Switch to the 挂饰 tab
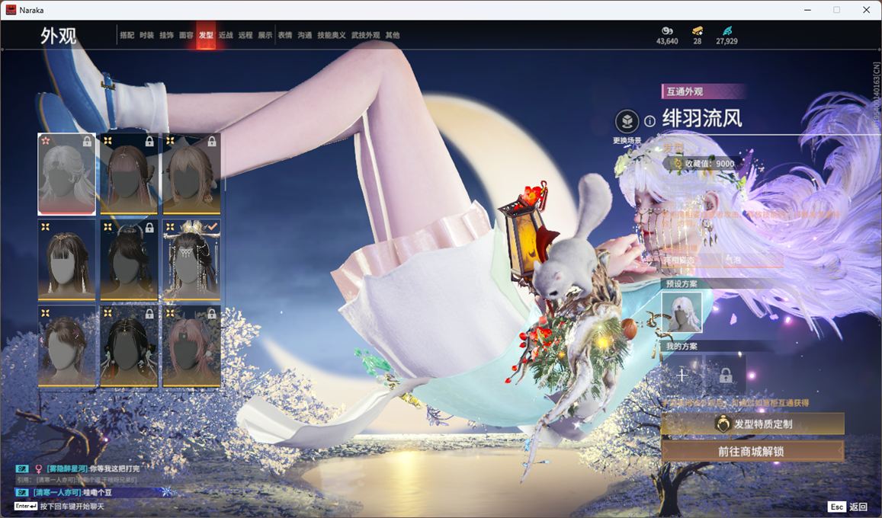The height and width of the screenshot is (518, 882). 166,35
